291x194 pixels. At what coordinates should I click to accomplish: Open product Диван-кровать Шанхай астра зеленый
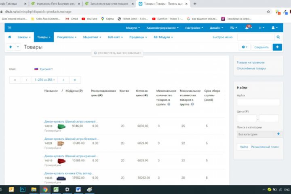pyautogui.click(x=71, y=121)
